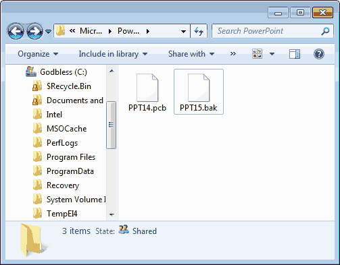The width and height of the screenshot is (340, 265).
Task: Click the Shared state text
Action: pyautogui.click(x=145, y=231)
